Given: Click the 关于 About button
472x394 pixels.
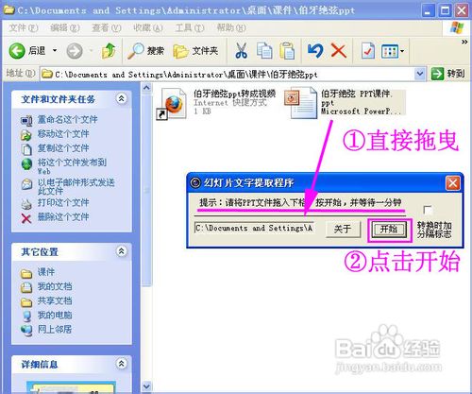Looking at the screenshot, I should (x=343, y=229).
